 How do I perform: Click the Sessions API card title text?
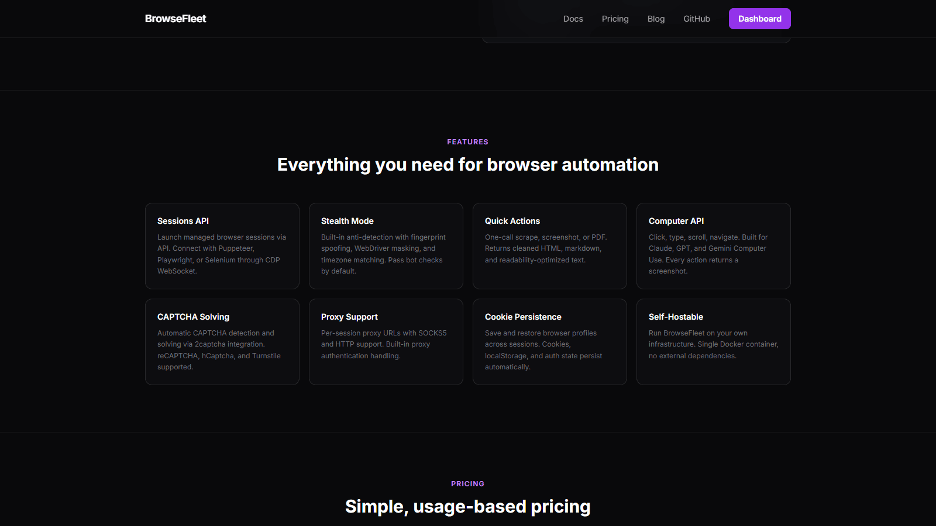(183, 221)
